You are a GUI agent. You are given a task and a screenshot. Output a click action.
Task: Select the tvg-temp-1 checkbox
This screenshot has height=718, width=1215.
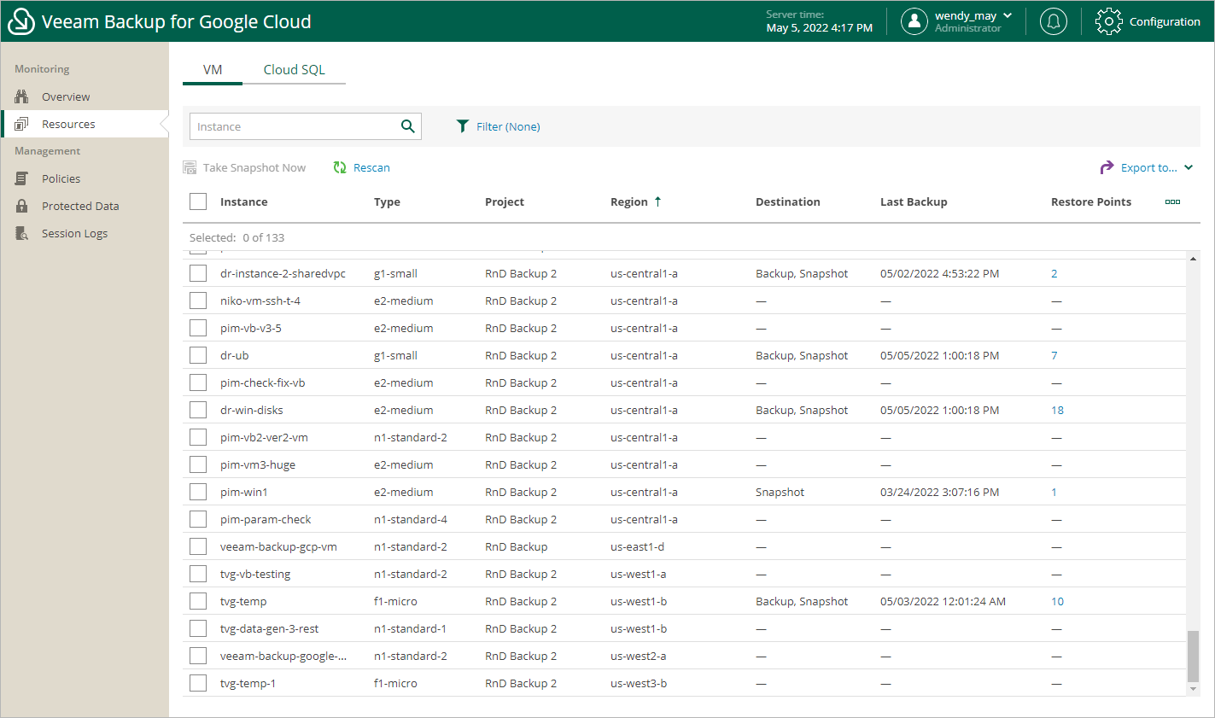click(198, 683)
